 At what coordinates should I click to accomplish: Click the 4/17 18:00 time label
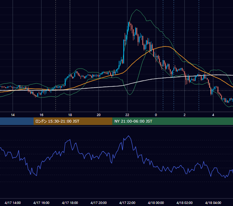point(70,203)
